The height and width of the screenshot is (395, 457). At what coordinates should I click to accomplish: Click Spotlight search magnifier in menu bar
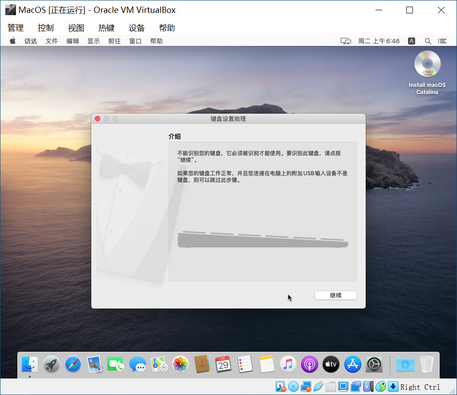coord(428,41)
